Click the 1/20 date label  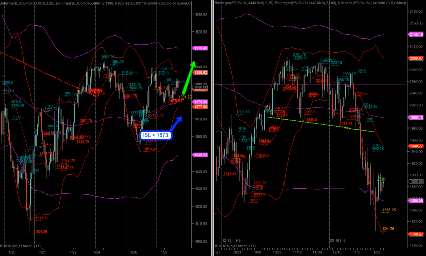tap(11, 252)
